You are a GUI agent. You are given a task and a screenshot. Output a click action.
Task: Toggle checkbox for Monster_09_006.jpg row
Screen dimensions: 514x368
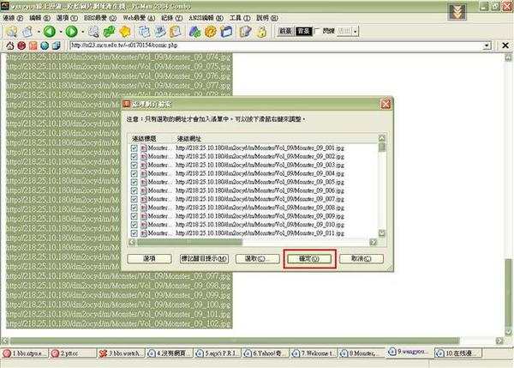click(x=134, y=190)
